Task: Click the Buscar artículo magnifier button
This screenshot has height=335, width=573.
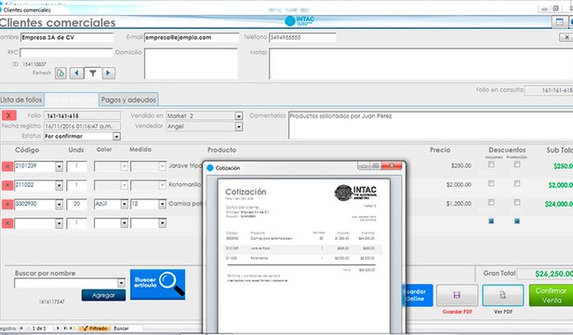Action: [157, 285]
